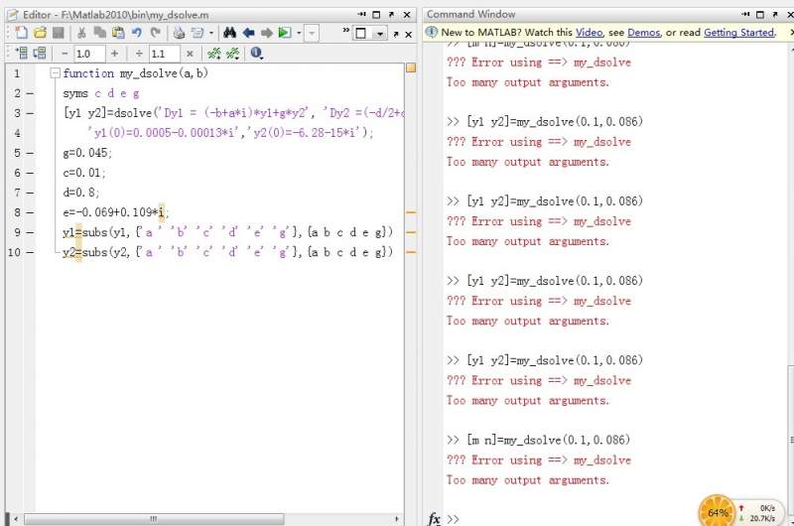Click the Back navigation arrow icon
Screen dimensions: 794x526
248,33
